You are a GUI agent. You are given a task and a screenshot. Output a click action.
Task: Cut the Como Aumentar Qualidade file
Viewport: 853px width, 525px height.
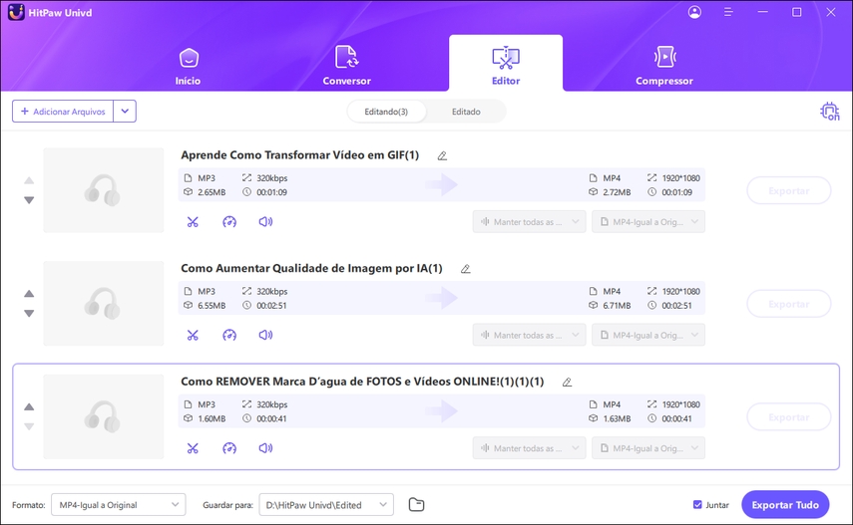click(193, 335)
